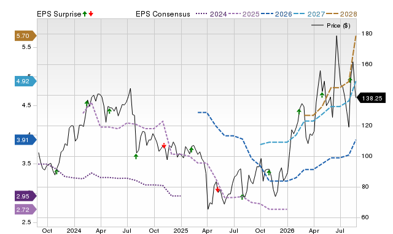393x234 pixels.
Task: Select the 2026 EPS Consensus legend entry
Action: point(276,14)
